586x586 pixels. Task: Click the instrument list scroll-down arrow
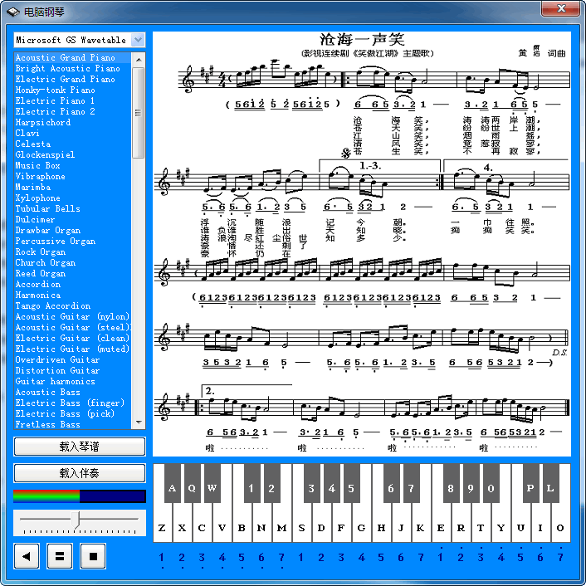coord(139,422)
